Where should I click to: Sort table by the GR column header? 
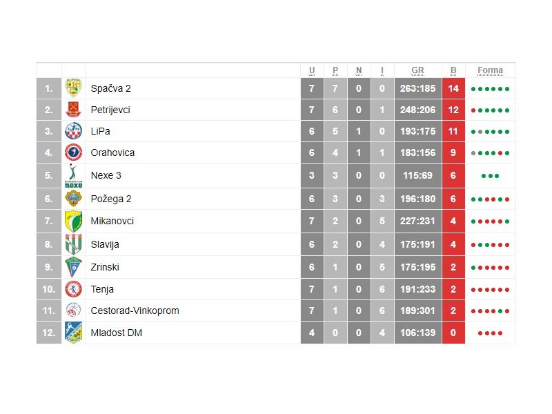point(417,70)
